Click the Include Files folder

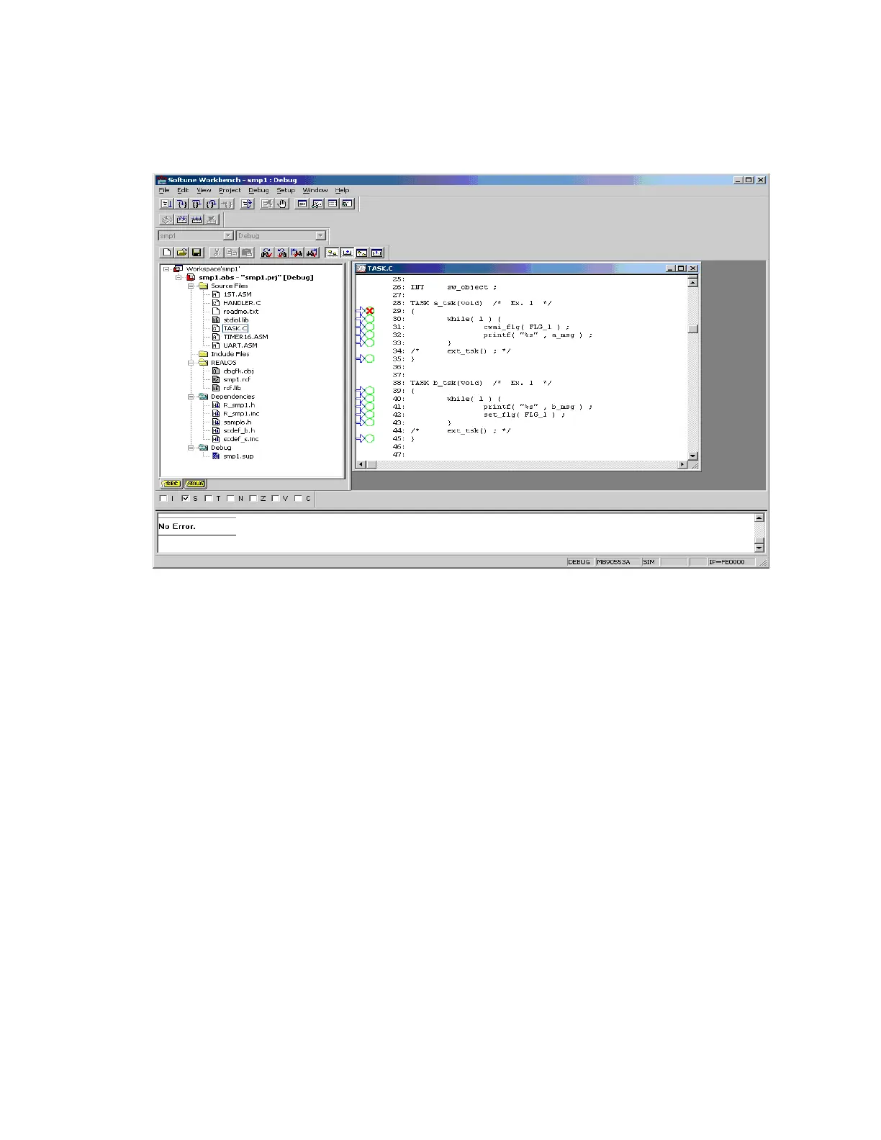click(x=230, y=354)
